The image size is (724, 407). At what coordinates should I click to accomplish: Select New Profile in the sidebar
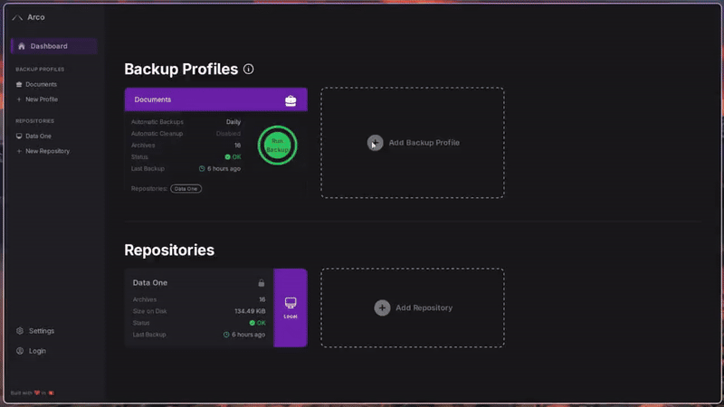coord(42,99)
